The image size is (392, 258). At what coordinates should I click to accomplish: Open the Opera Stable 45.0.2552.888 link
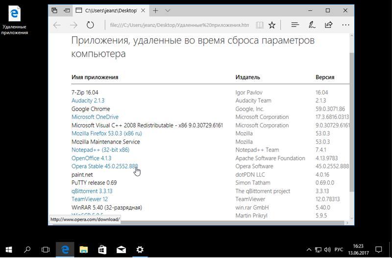click(x=105, y=166)
